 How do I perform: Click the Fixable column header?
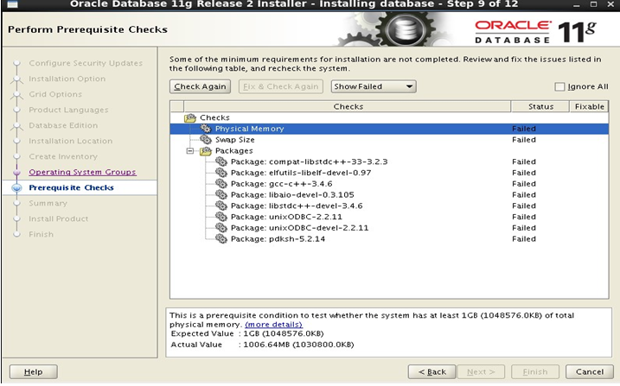[x=589, y=106]
